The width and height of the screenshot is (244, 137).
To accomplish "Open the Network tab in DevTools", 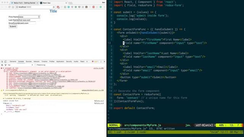I will (x=37, y=62).
